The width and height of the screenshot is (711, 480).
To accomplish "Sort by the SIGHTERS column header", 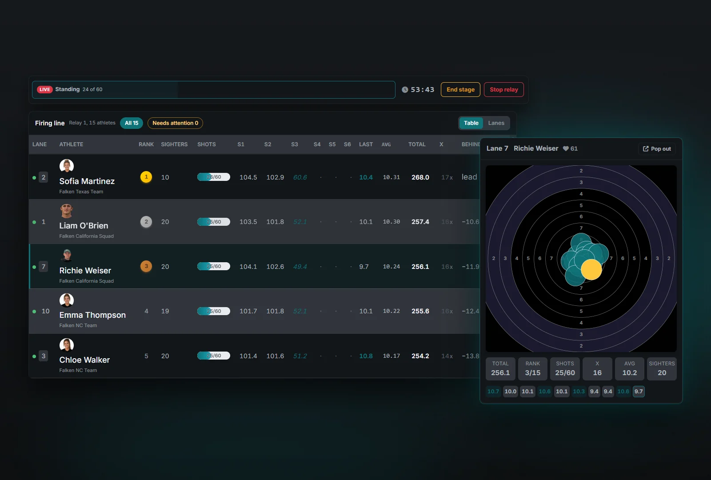I will pos(174,144).
